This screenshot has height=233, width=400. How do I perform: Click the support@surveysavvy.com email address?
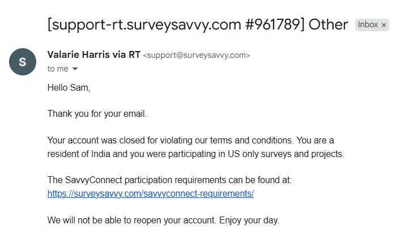[x=196, y=56]
